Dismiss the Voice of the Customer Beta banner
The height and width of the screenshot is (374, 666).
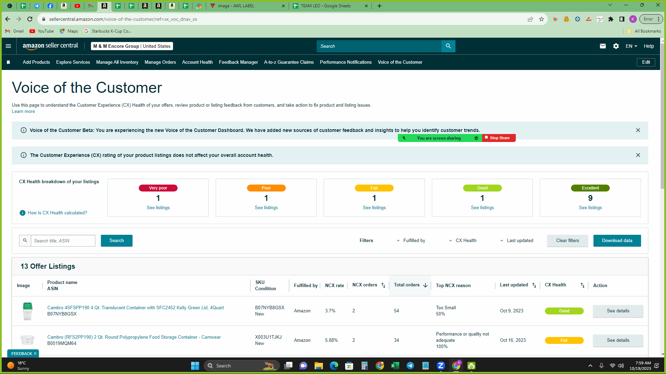638,130
